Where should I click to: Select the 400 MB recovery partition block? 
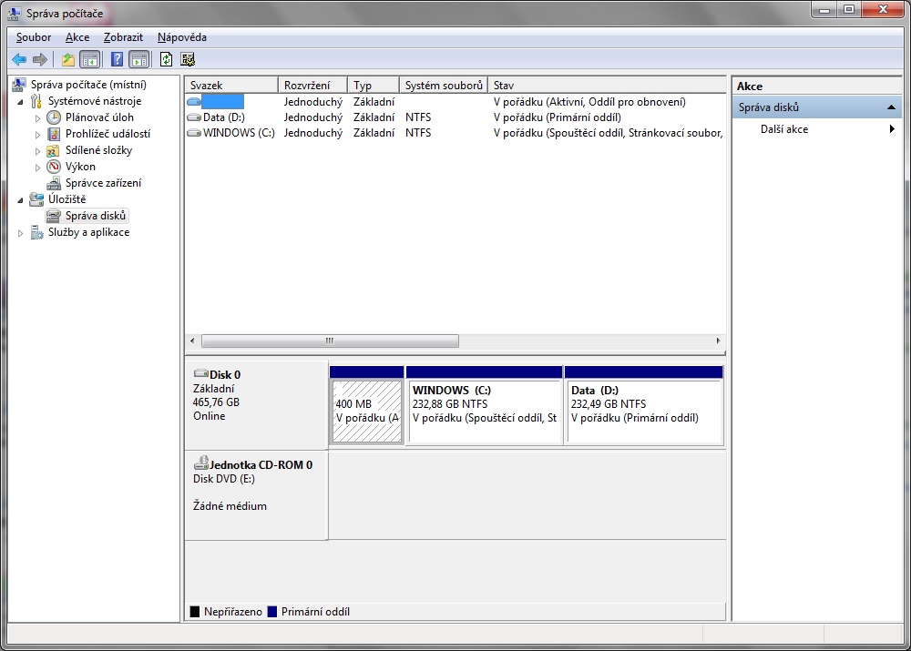tap(366, 410)
